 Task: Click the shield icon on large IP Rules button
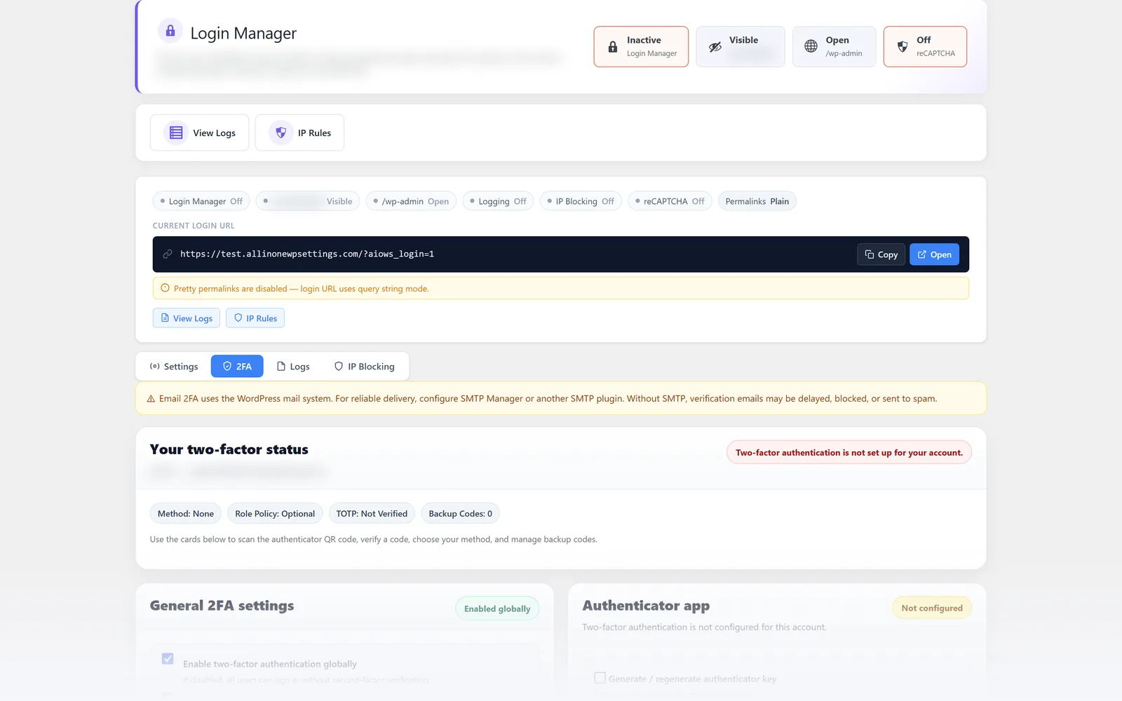(281, 132)
